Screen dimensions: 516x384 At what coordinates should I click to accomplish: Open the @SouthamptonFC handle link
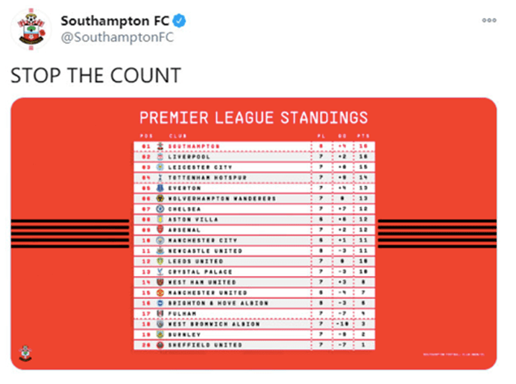[117, 37]
